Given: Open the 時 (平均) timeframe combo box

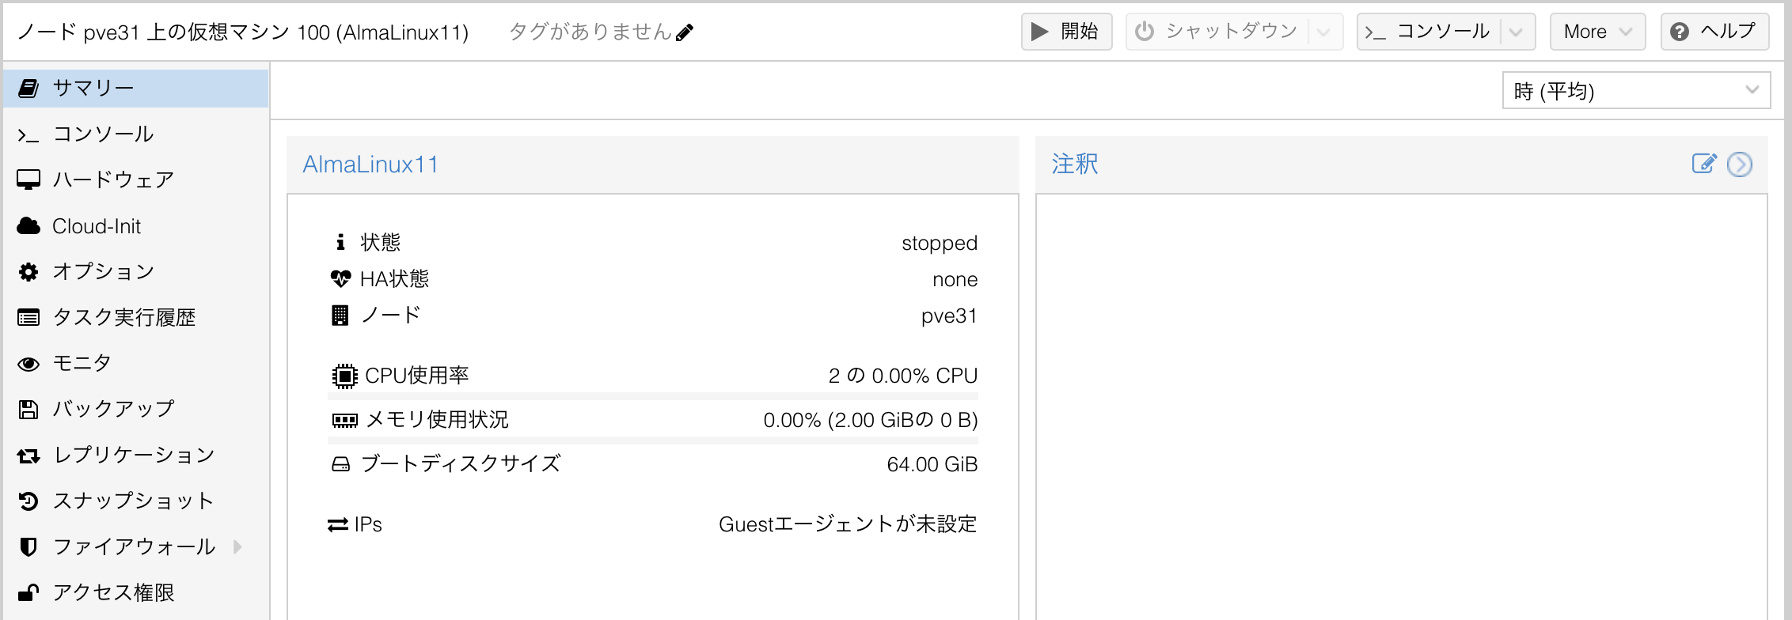Looking at the screenshot, I should click(1636, 91).
